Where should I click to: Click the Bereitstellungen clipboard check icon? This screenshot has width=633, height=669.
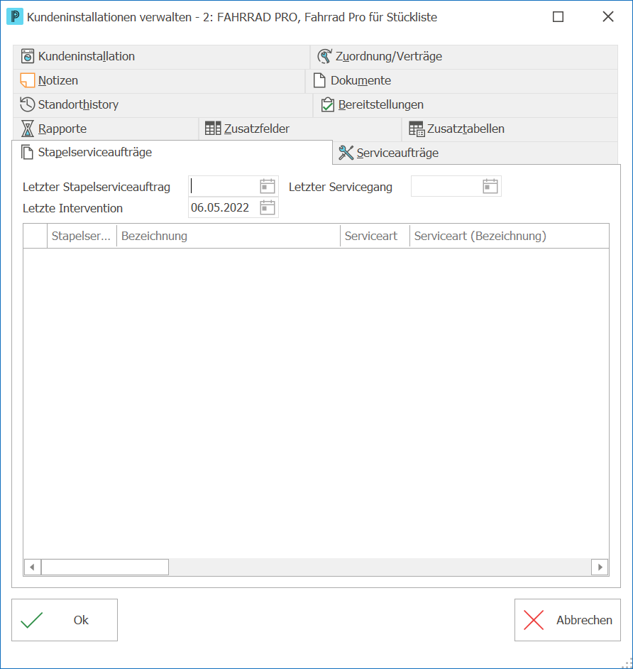point(327,104)
